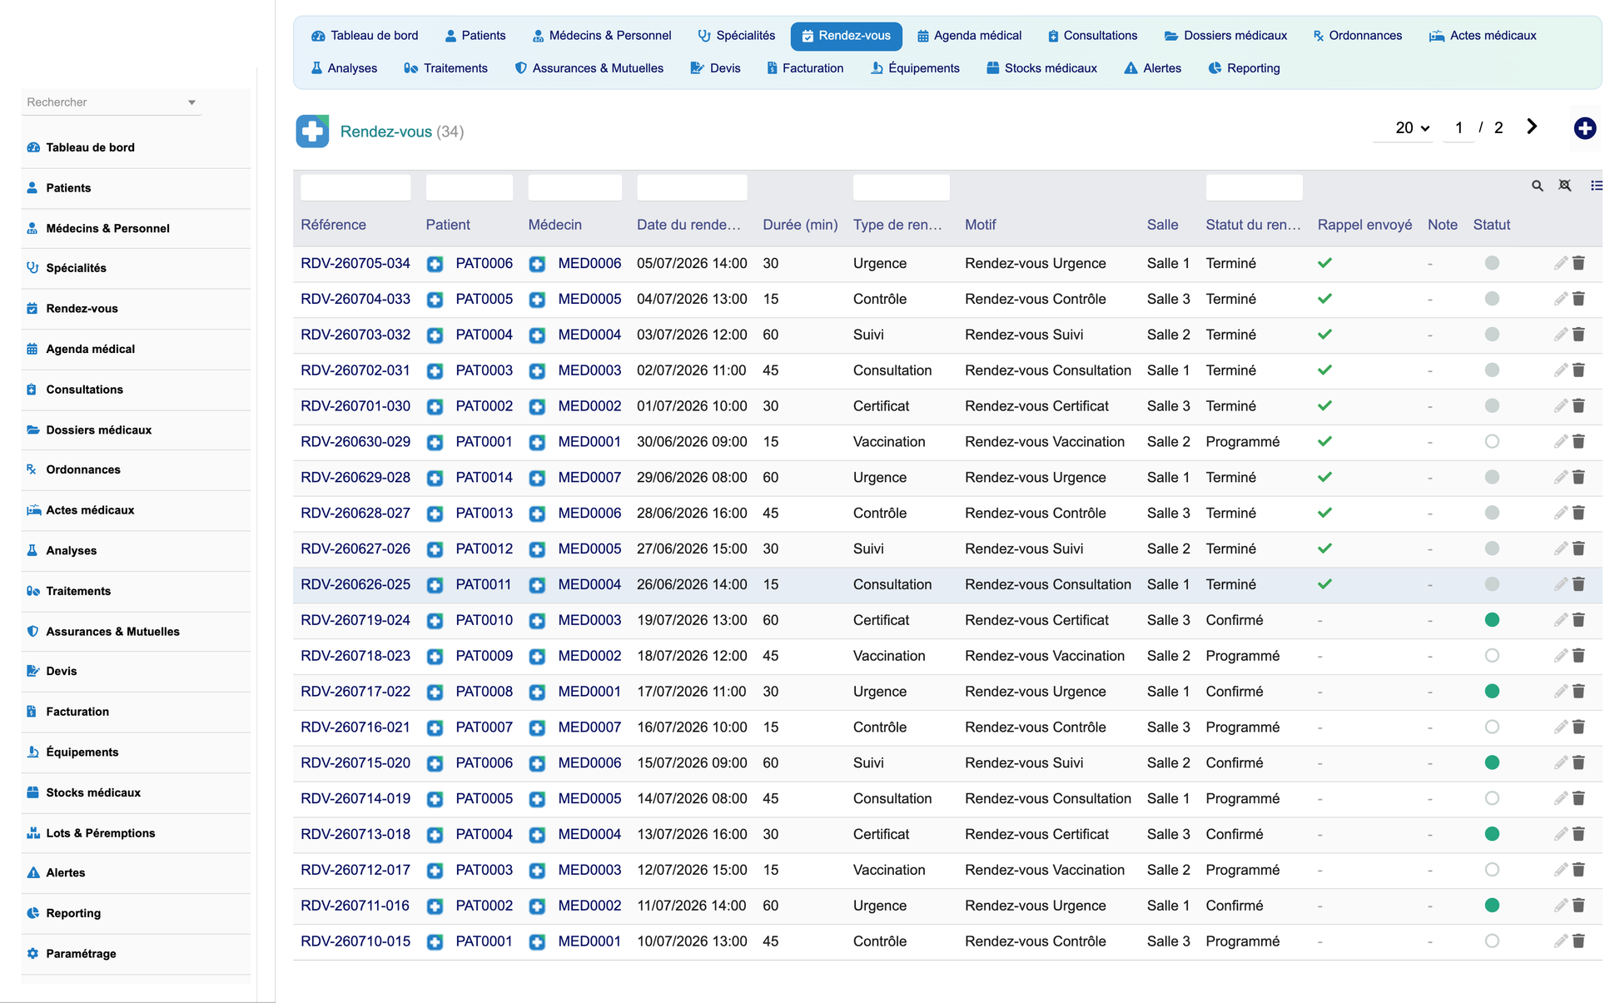Click the Type de rendez-vous filter field

[901, 187]
